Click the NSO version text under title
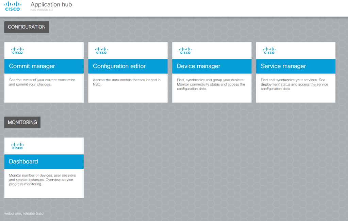This screenshot has height=221, width=348. (x=42, y=10)
